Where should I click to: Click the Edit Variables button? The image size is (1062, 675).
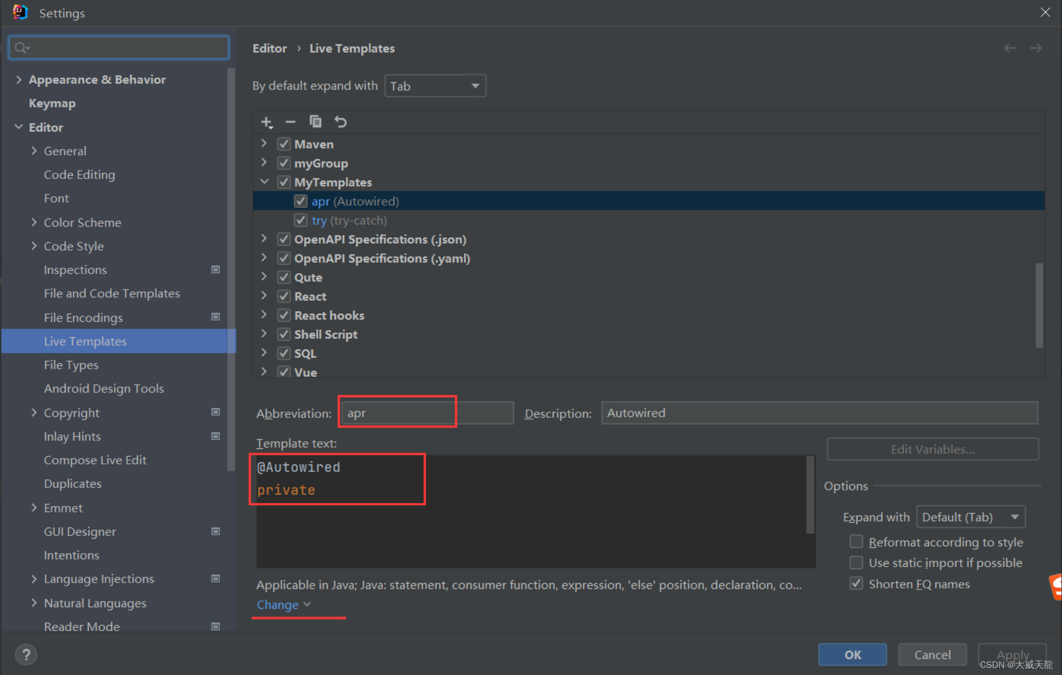(933, 449)
